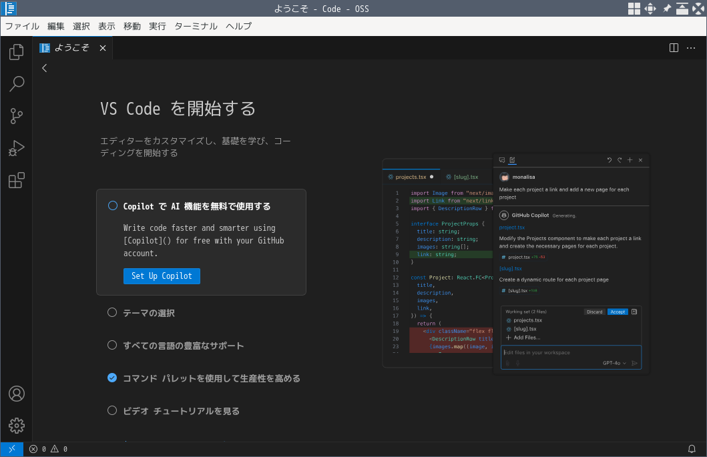Screen dimensions: 707x457
Task: Click the errors and warnings status counter
Action: 48,449
